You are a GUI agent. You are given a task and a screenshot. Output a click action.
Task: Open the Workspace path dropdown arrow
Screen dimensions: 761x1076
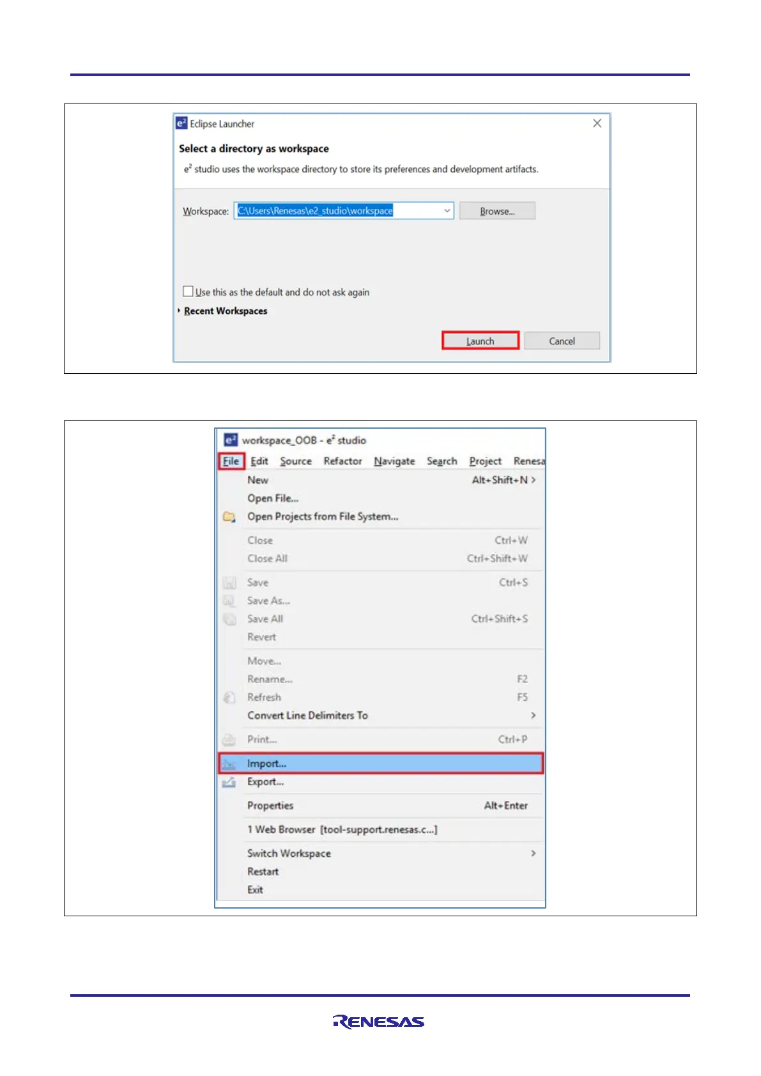[x=447, y=210]
